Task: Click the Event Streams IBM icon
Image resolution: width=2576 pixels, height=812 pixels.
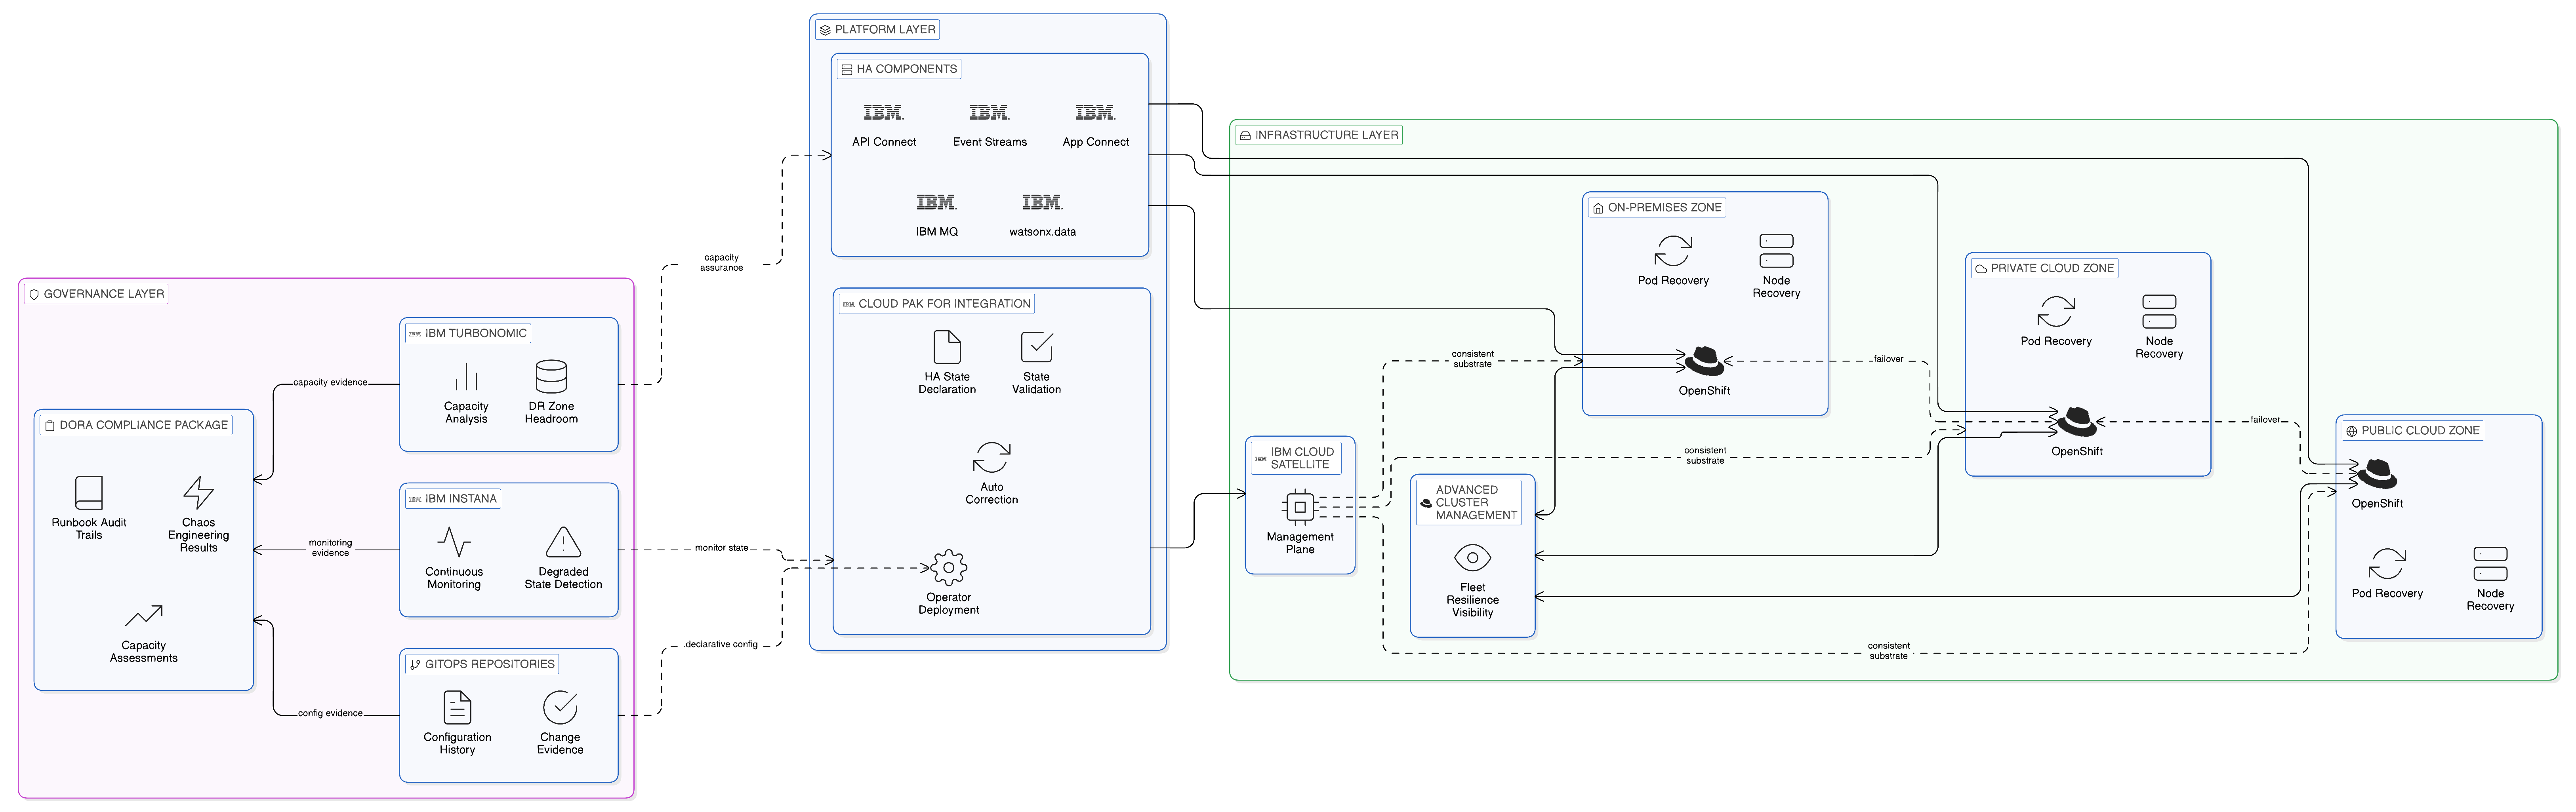Action: click(x=989, y=112)
